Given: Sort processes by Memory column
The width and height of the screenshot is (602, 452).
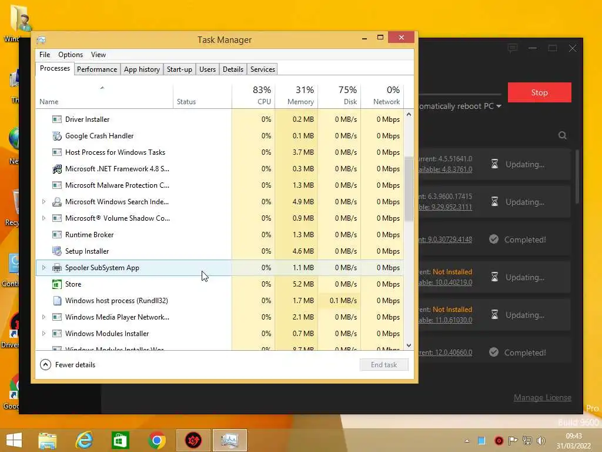Looking at the screenshot, I should point(296,95).
